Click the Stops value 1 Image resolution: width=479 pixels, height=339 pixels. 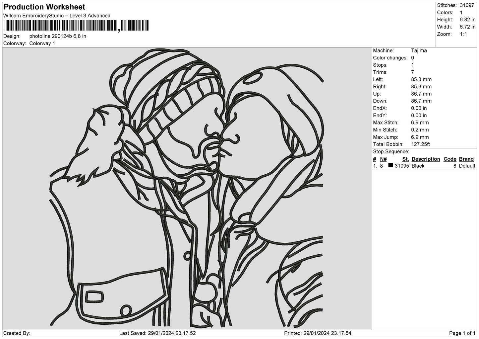[413, 65]
